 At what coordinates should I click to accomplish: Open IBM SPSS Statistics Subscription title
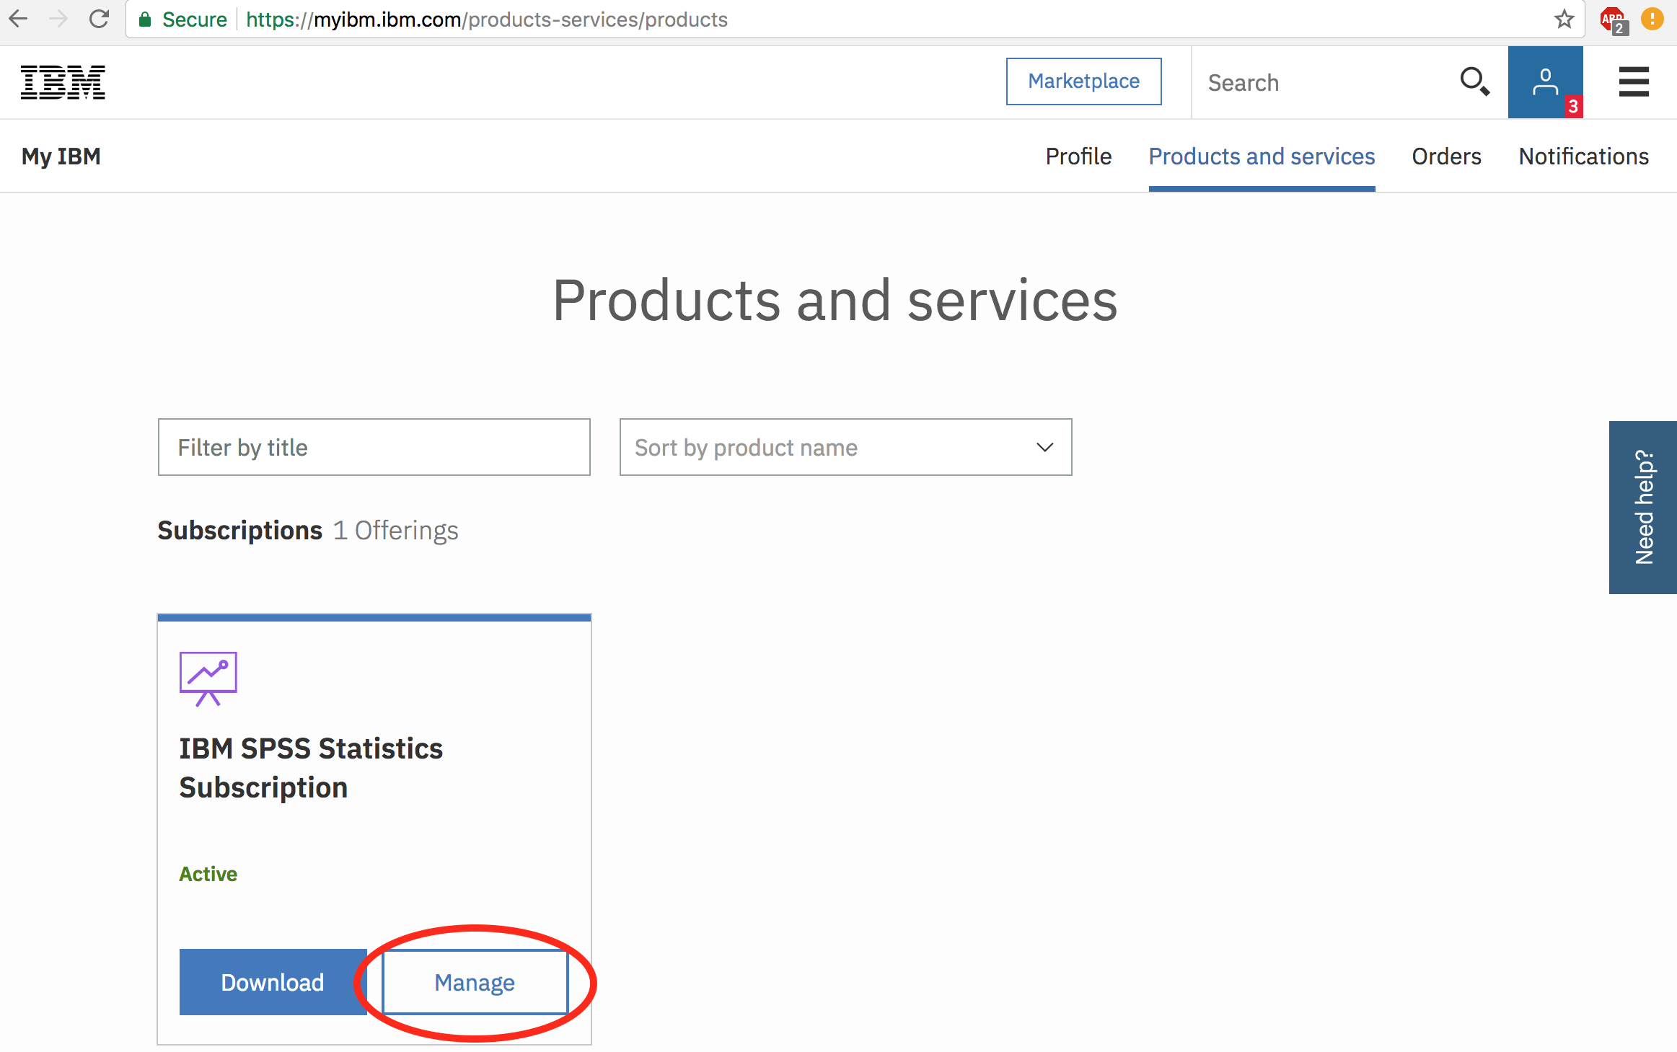(311, 768)
